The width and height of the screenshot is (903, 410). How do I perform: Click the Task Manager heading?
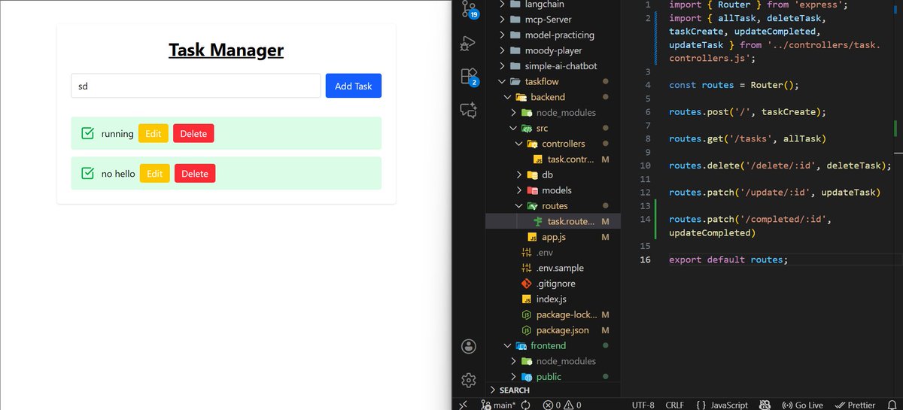coord(226,50)
